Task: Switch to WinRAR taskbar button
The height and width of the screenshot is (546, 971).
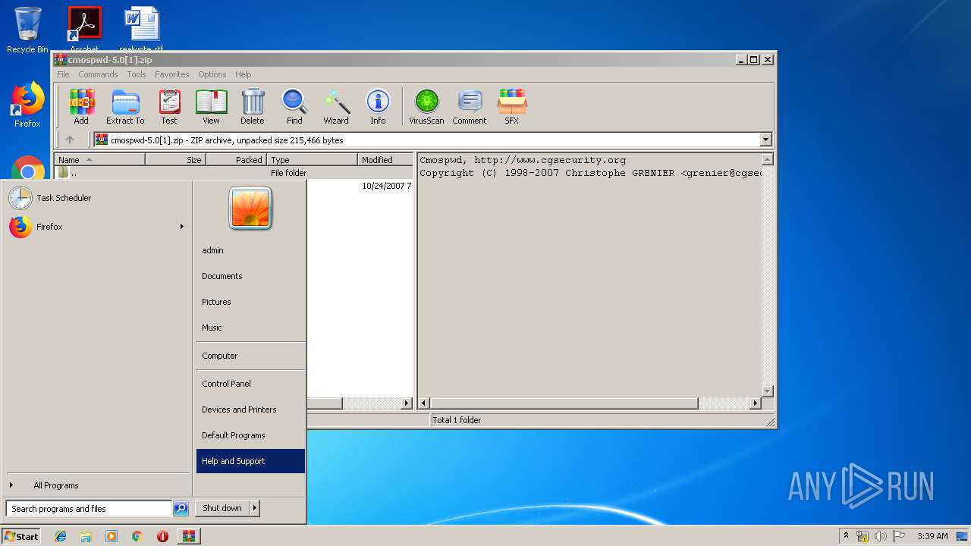Action: 188,536
